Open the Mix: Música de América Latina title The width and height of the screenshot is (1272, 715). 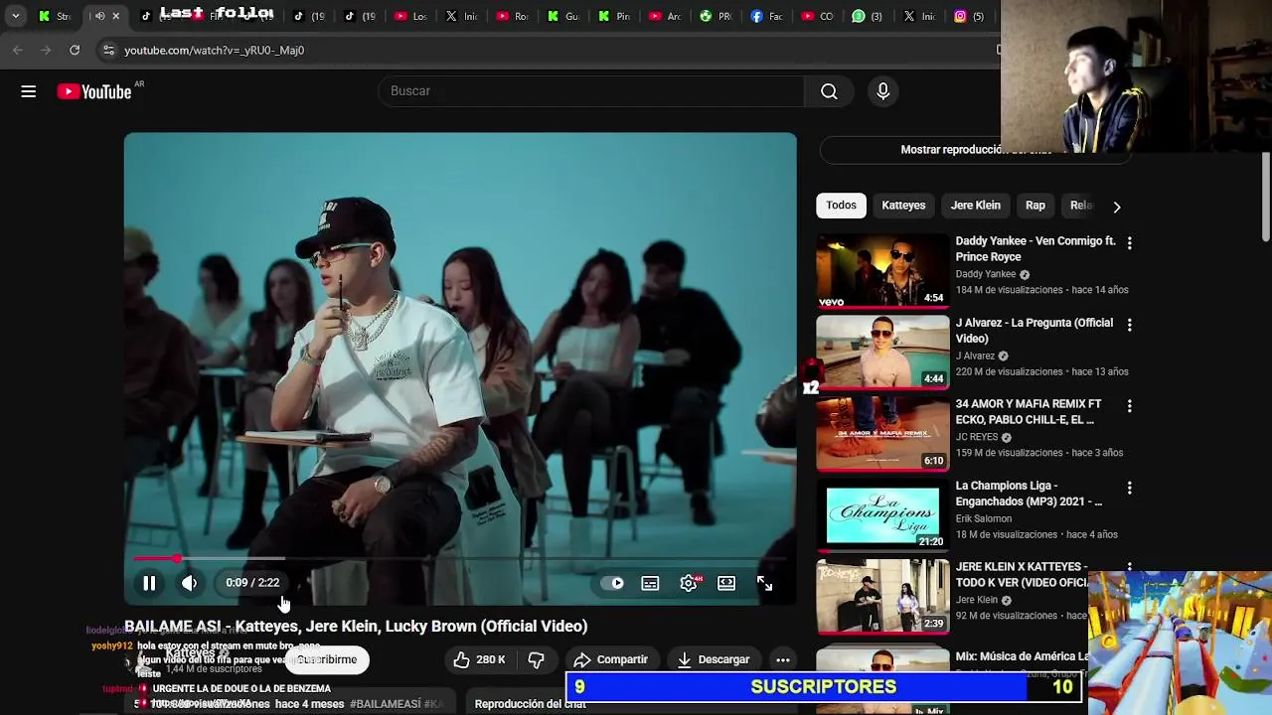(x=1021, y=656)
